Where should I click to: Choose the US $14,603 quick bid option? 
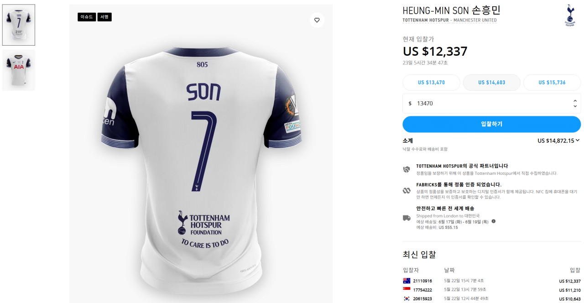pyautogui.click(x=492, y=83)
